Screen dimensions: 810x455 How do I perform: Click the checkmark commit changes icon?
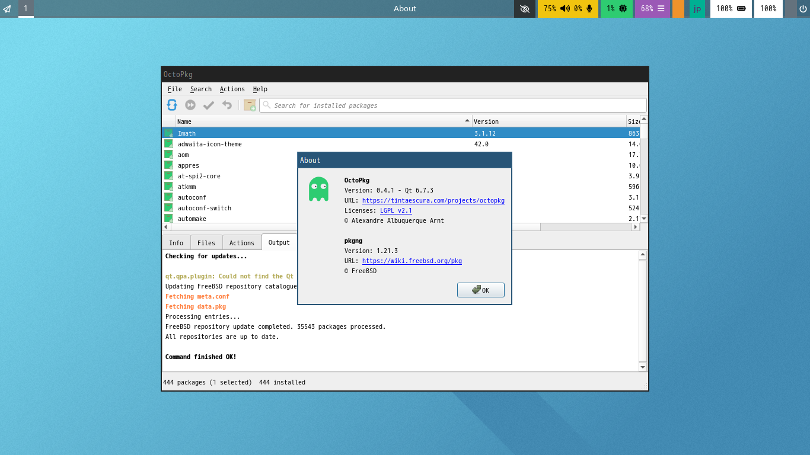point(209,105)
